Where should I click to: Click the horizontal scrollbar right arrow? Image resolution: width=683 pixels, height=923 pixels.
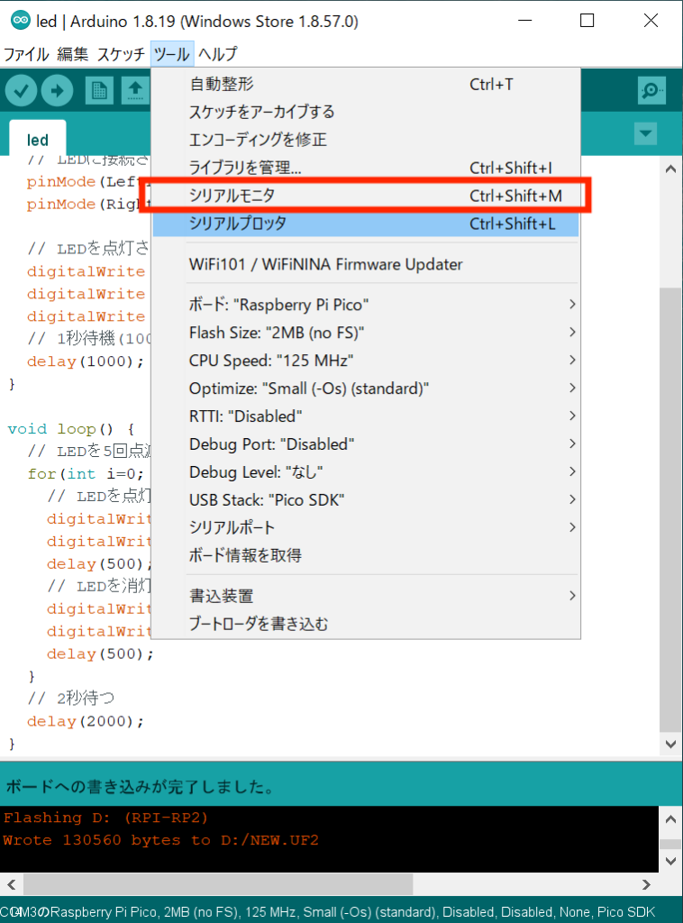click(646, 884)
